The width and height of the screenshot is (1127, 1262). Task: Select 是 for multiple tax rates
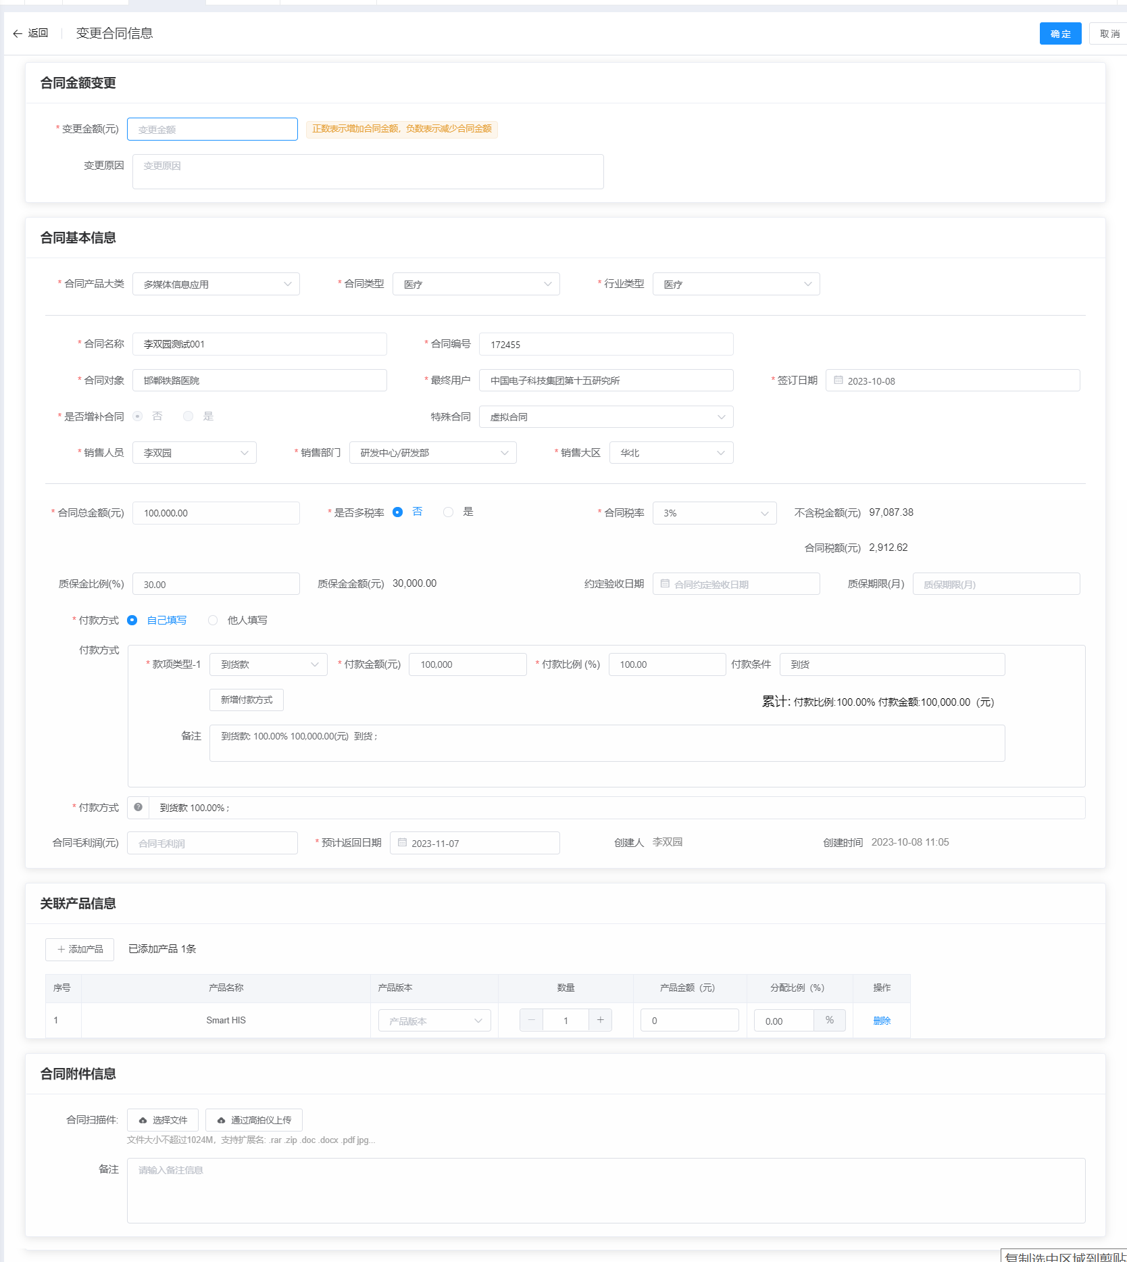tap(449, 512)
